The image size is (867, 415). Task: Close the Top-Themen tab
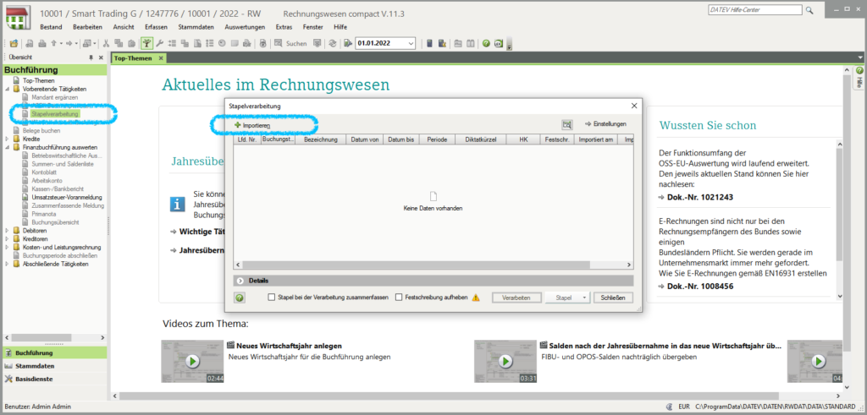161,58
